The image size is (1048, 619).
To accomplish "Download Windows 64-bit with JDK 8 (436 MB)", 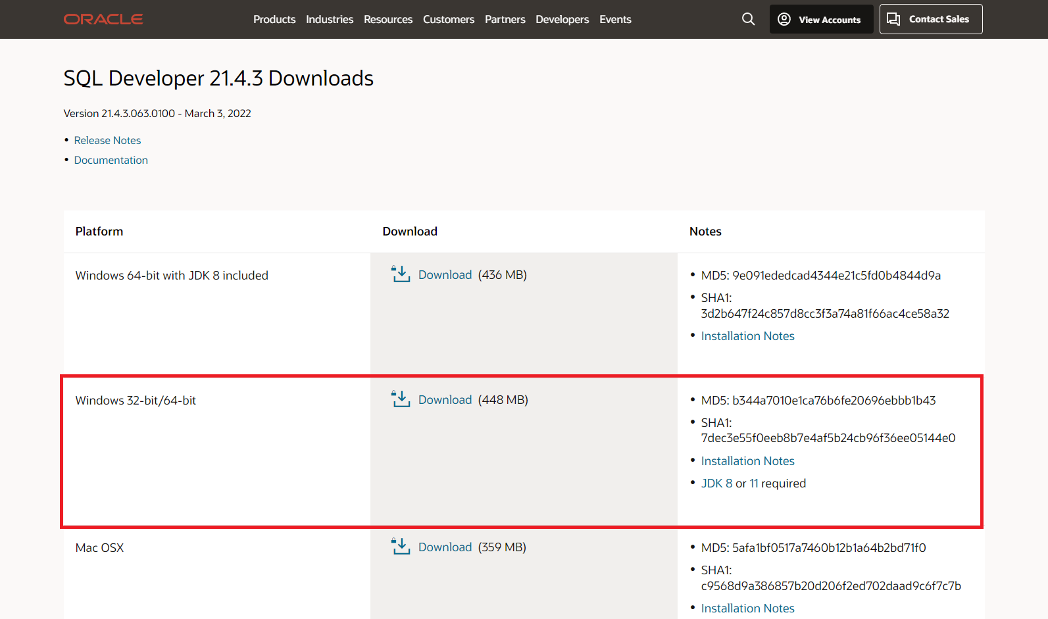I will click(445, 274).
